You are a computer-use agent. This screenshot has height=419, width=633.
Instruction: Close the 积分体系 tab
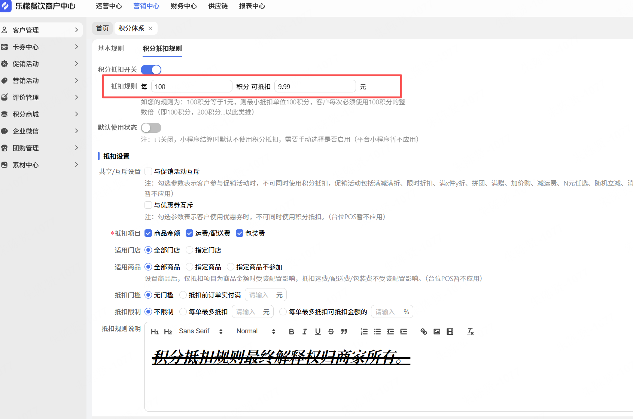(x=150, y=28)
